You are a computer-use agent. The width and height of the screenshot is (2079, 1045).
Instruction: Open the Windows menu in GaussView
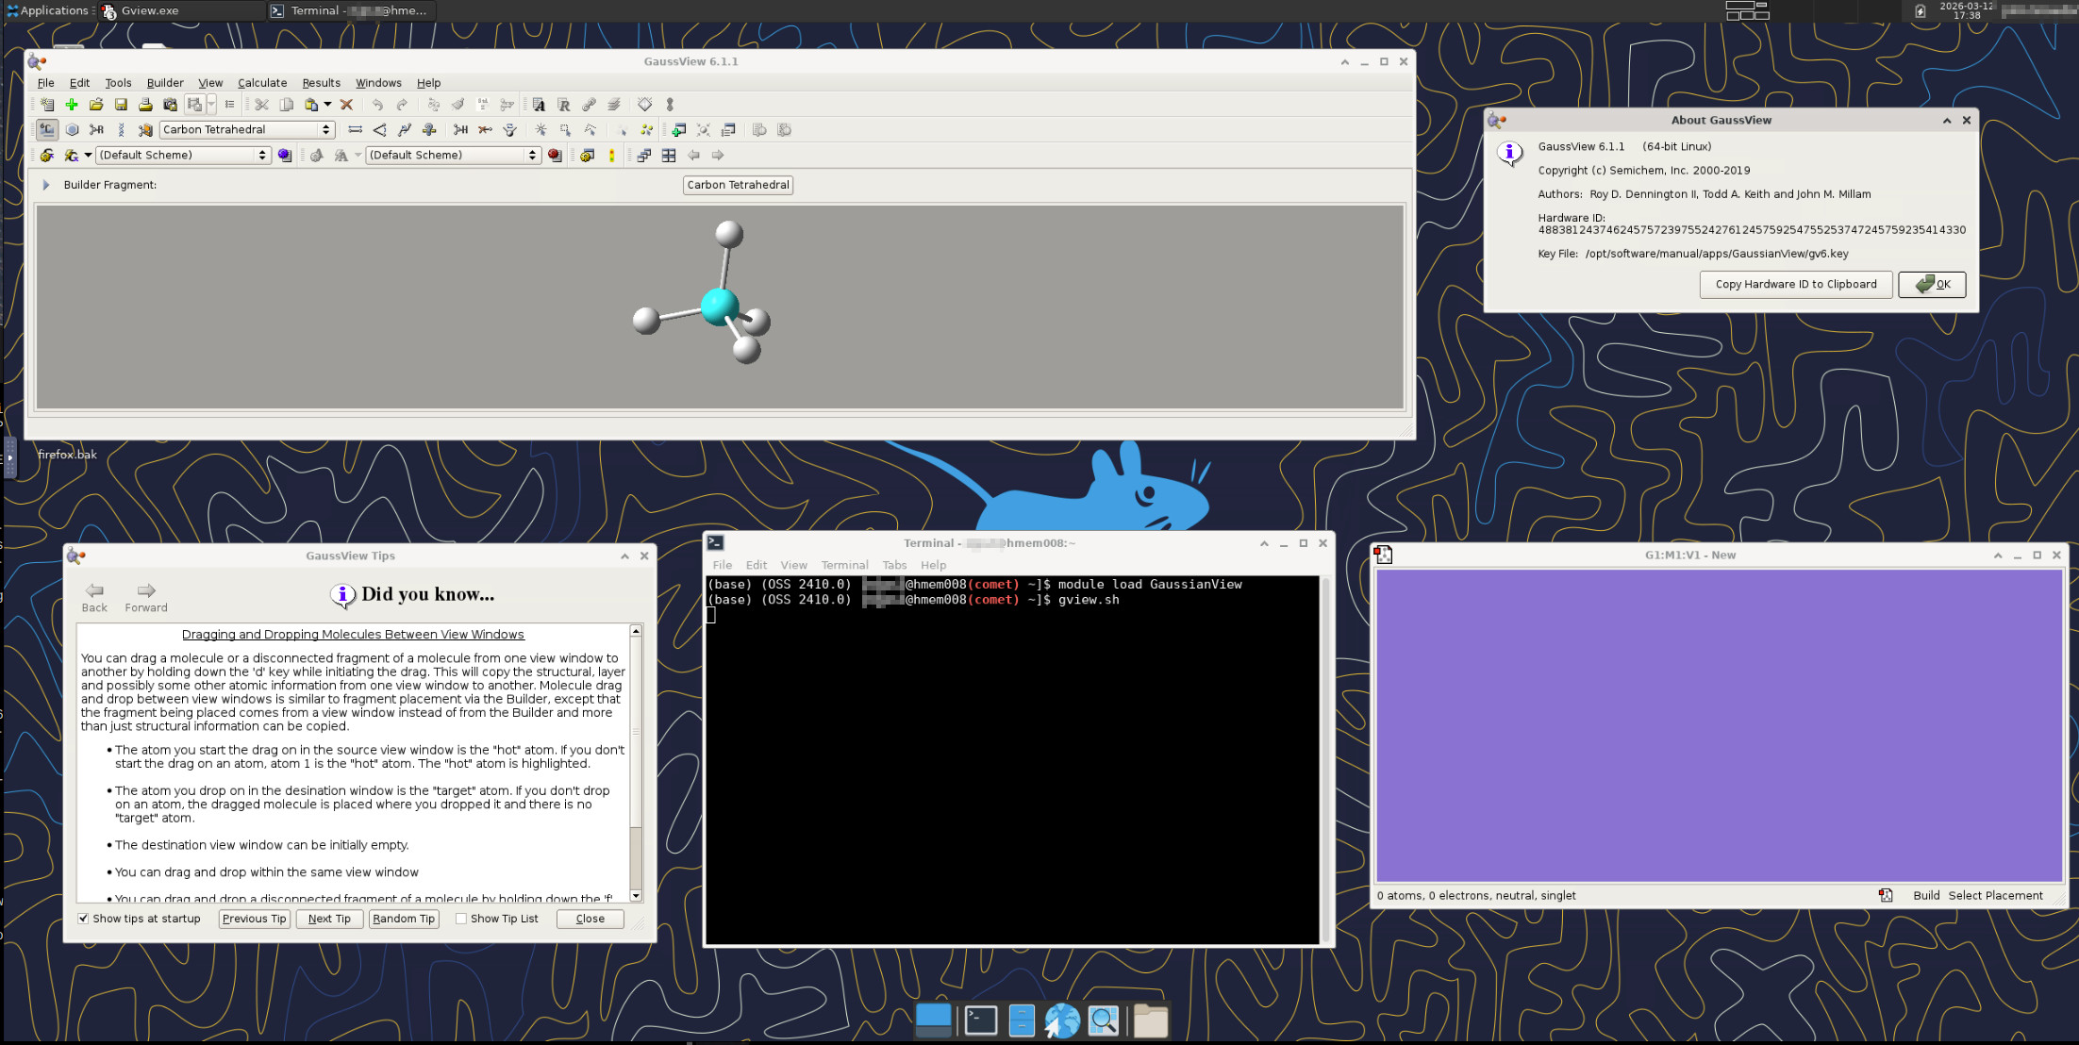(378, 83)
